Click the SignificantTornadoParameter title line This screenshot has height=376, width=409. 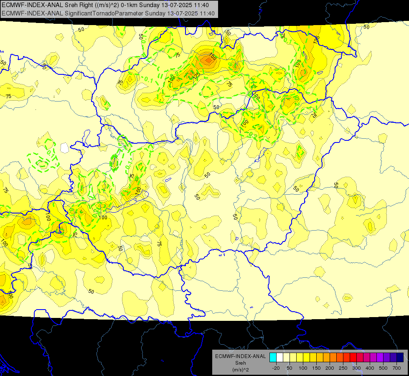(x=108, y=13)
